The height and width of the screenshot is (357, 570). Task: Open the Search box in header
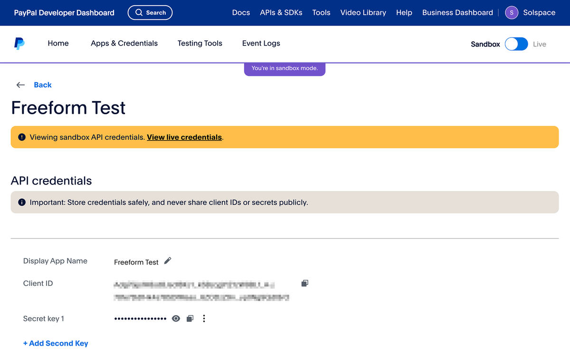[150, 13]
